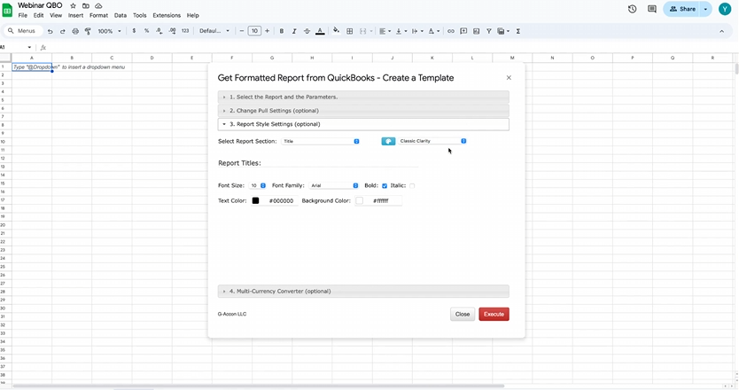Expand section 1 Select the Report and Parameters
This screenshot has width=739, height=390.
point(363,97)
